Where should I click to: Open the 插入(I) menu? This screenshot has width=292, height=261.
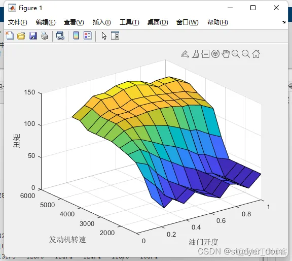click(x=102, y=22)
